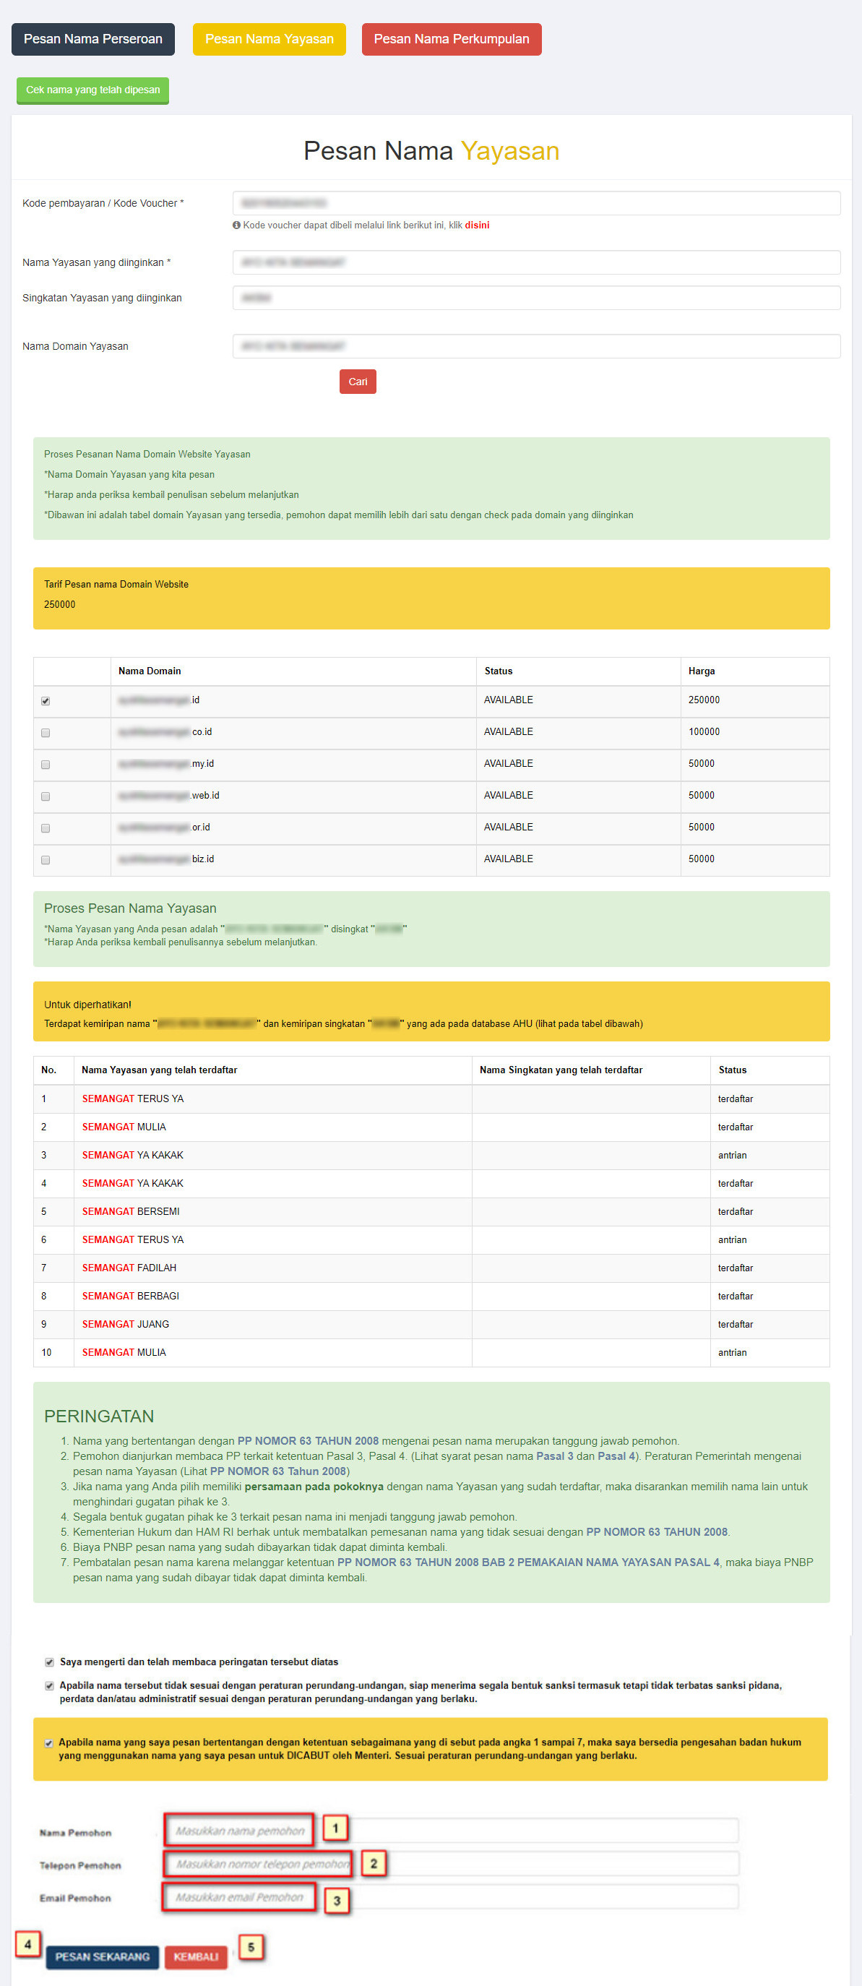Click the PESAN SEKARANG button

click(x=103, y=1956)
